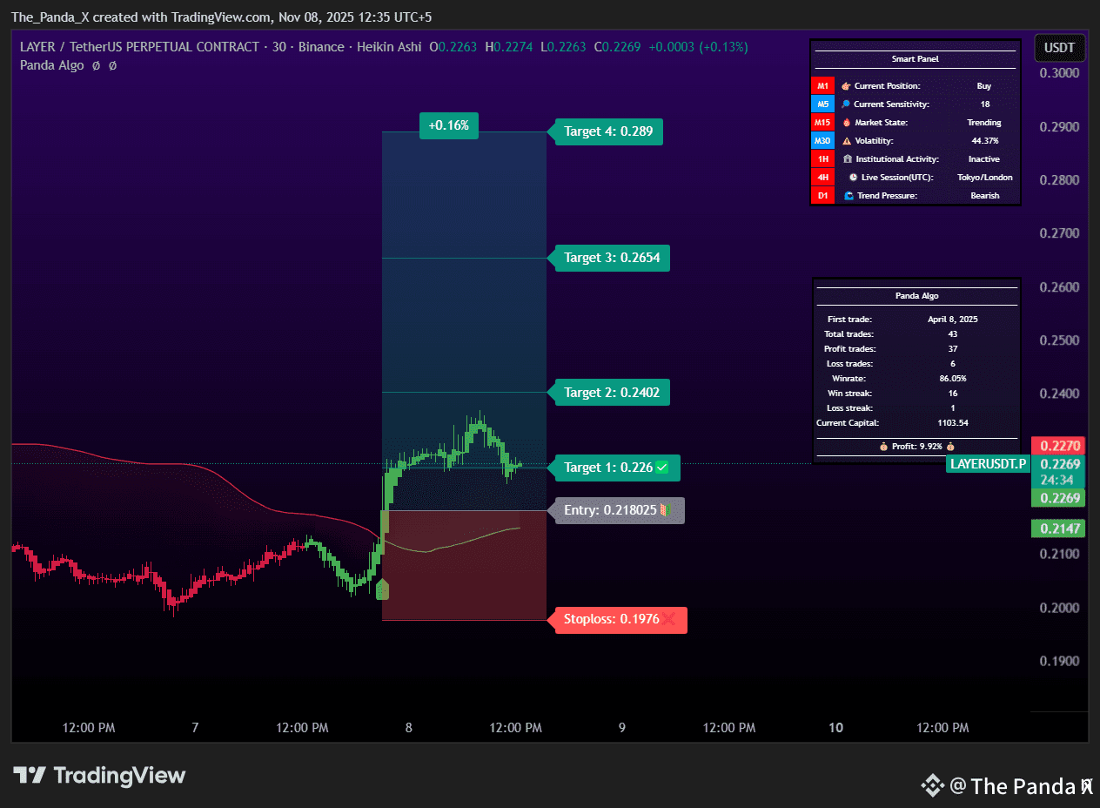This screenshot has height=808, width=1100.
Task: Click the Heikin Ashi close value C0.2269
Action: 618,47
